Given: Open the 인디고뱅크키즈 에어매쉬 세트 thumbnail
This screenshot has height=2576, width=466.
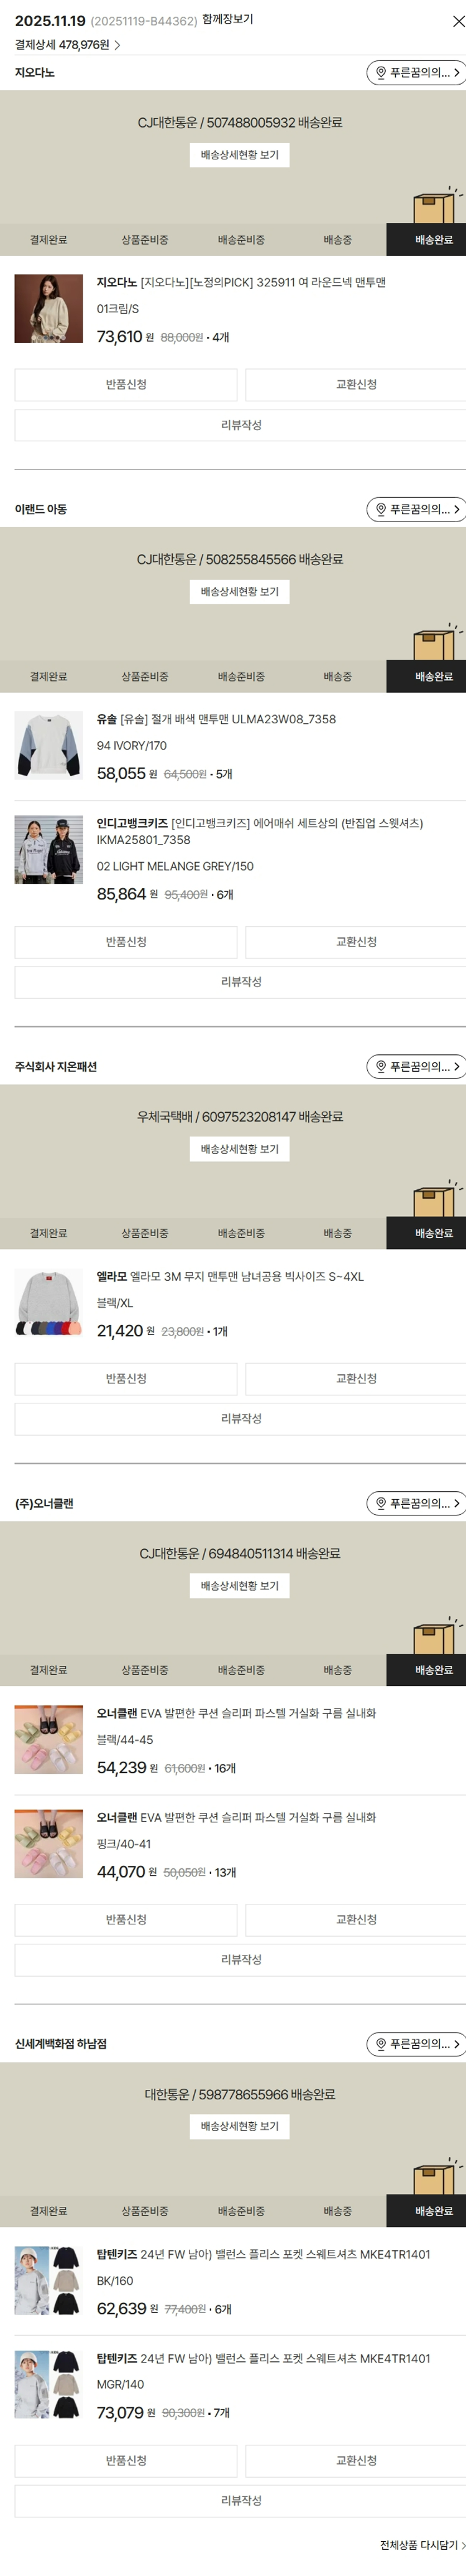Looking at the screenshot, I should 49,849.
